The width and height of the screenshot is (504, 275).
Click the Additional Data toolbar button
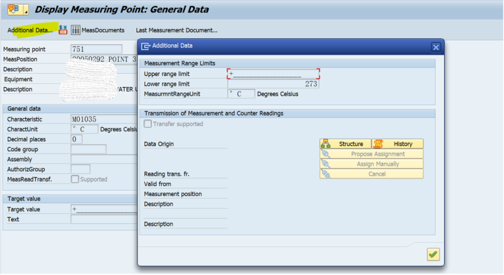click(x=30, y=30)
